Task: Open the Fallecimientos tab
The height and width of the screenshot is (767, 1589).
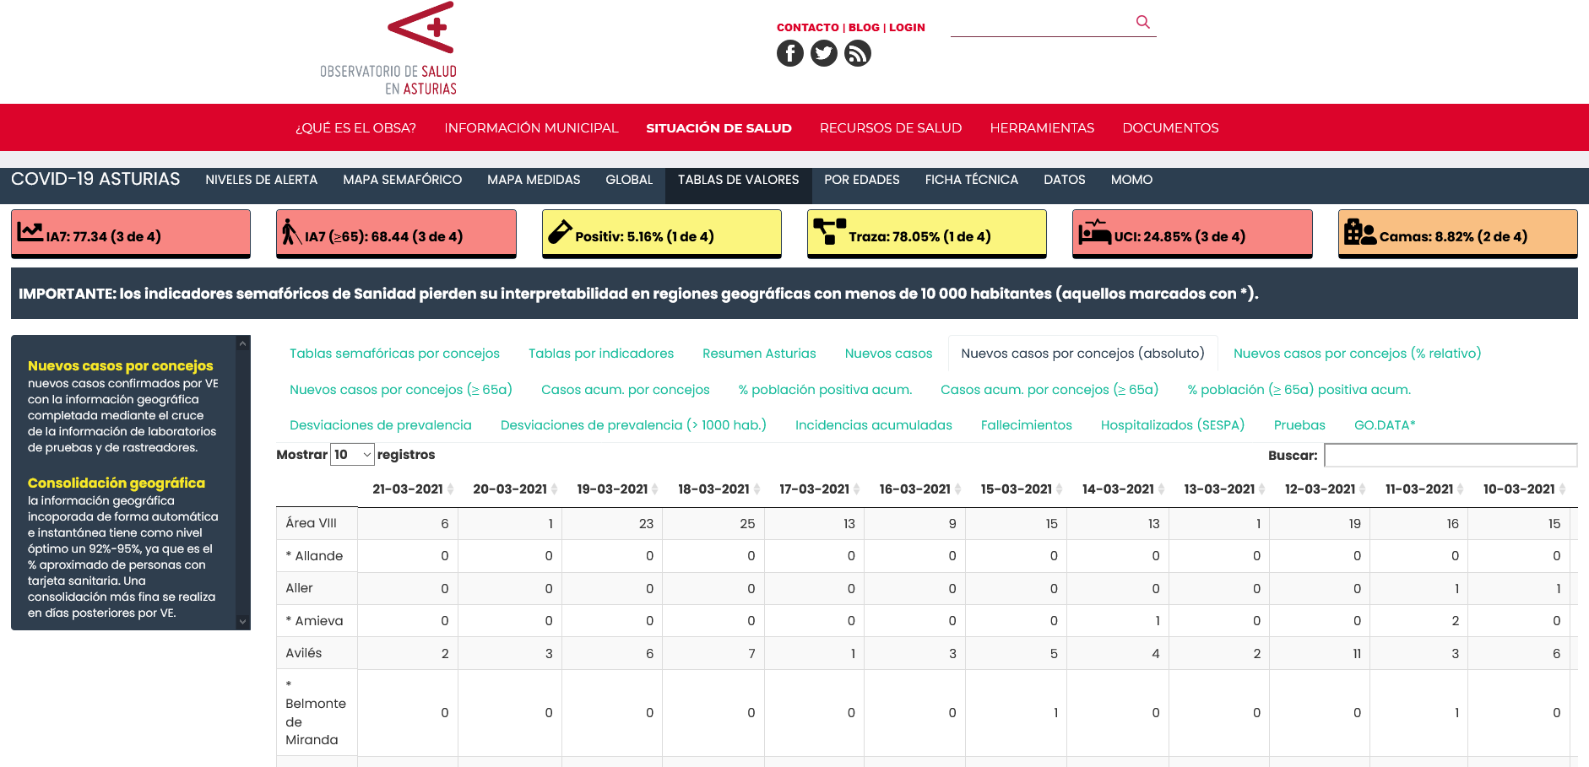Action: coord(1027,425)
